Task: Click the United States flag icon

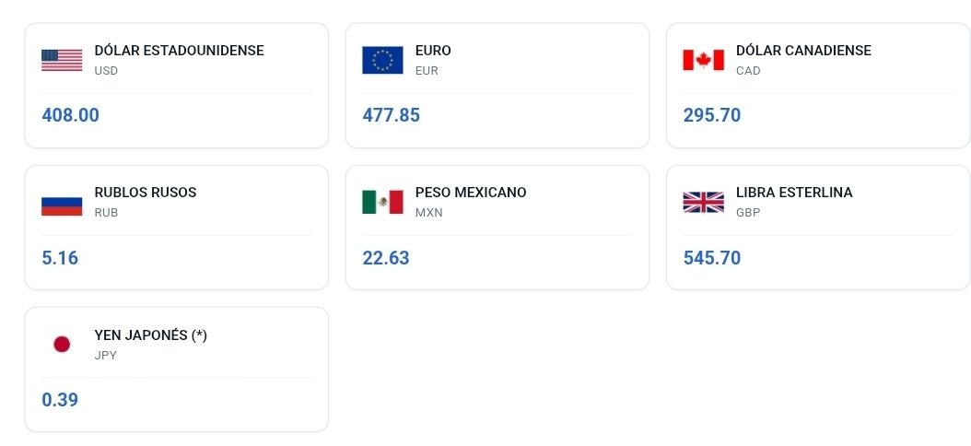Action: point(62,60)
